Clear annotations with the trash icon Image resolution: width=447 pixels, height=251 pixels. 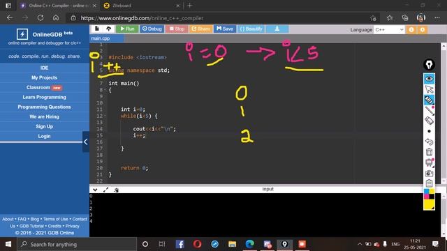[x=429, y=152]
